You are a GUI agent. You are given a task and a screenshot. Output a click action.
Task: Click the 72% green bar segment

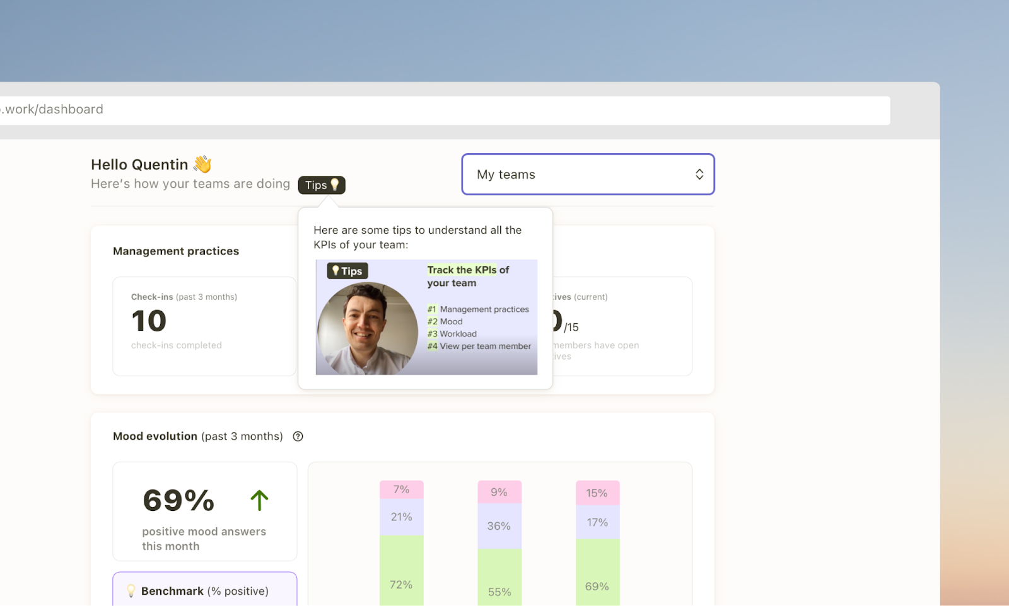point(402,567)
